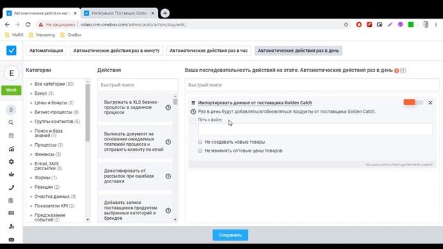Click actions list scrollbar down arrow

click(175, 220)
